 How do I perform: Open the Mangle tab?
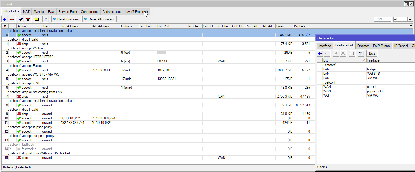click(x=39, y=12)
